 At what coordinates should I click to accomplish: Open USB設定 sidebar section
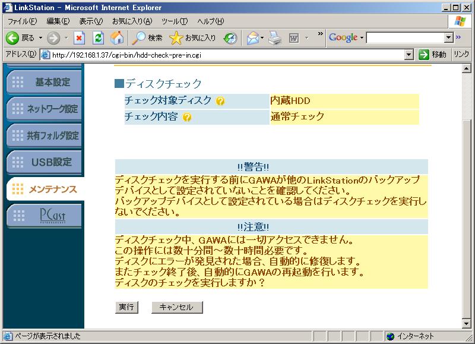(44, 162)
